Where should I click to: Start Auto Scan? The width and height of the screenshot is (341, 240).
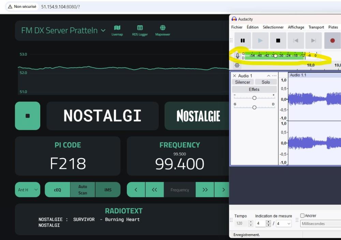pos(83,190)
